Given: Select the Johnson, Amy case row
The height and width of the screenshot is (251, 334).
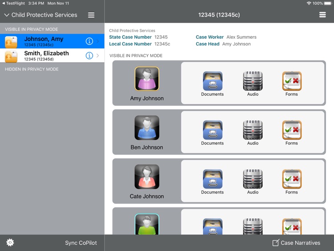Looking at the screenshot, I should (x=52, y=41).
